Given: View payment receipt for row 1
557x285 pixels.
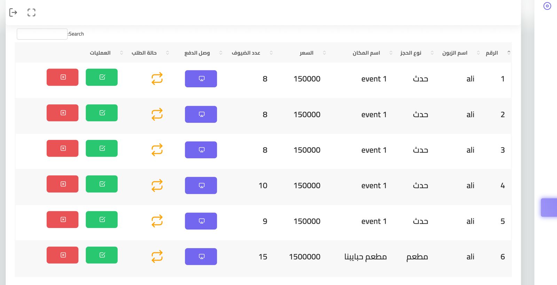Looking at the screenshot, I should [x=201, y=79].
